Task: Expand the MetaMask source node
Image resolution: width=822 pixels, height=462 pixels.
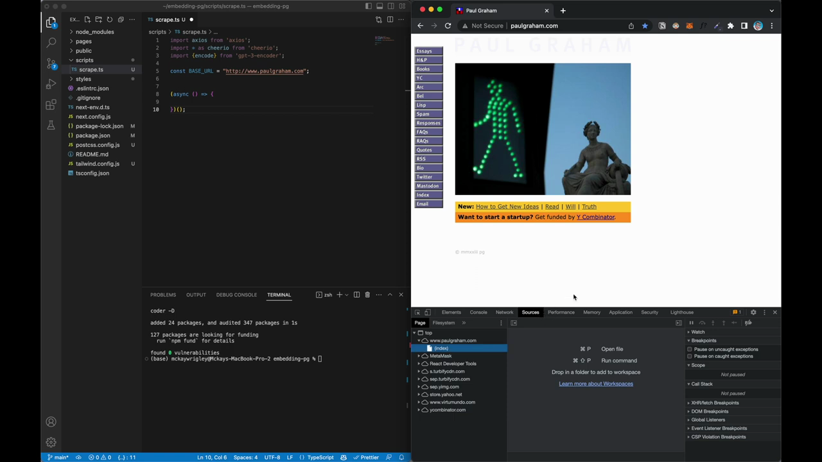Action: point(419,356)
